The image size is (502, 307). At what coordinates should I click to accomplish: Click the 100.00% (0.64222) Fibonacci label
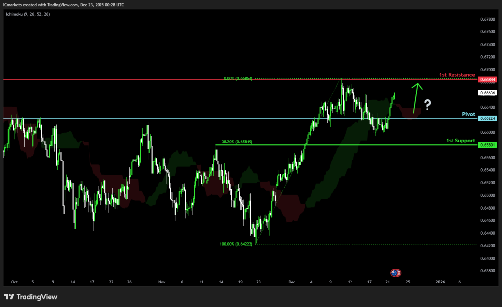point(236,244)
